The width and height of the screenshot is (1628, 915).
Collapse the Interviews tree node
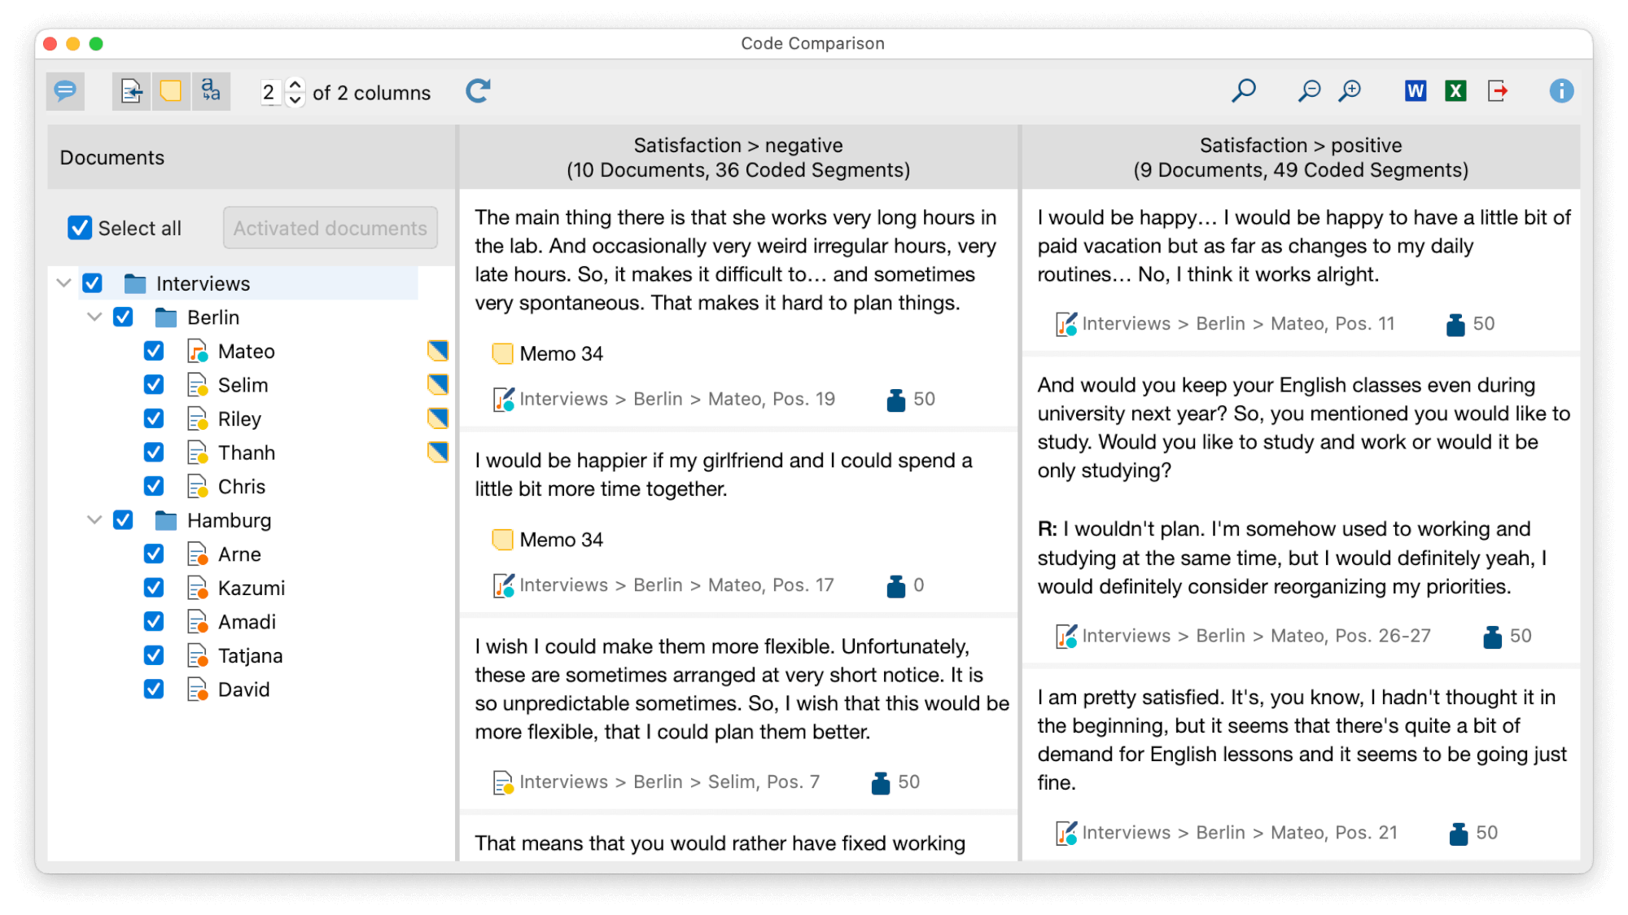[x=63, y=282]
